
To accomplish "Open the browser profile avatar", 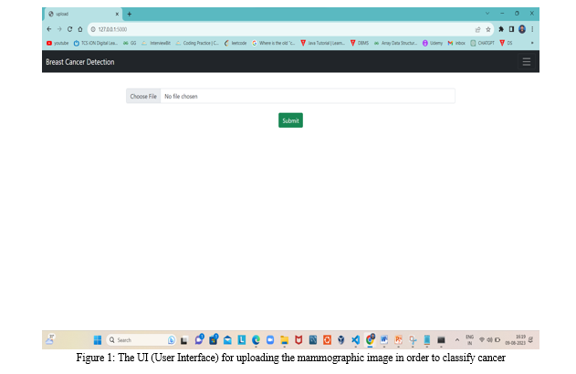I will point(521,29).
